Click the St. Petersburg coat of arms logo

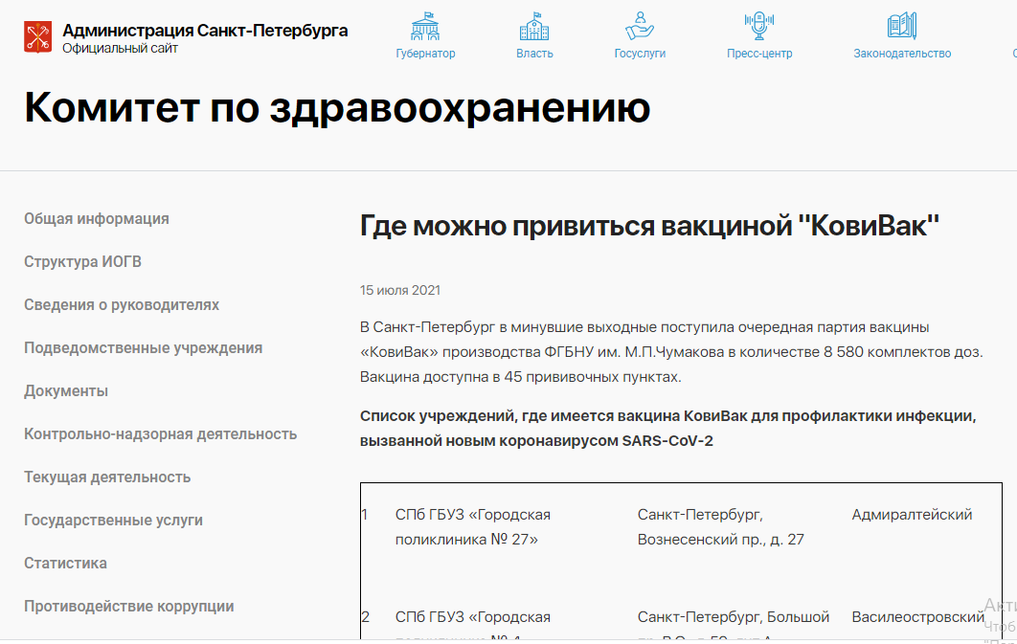(37, 37)
